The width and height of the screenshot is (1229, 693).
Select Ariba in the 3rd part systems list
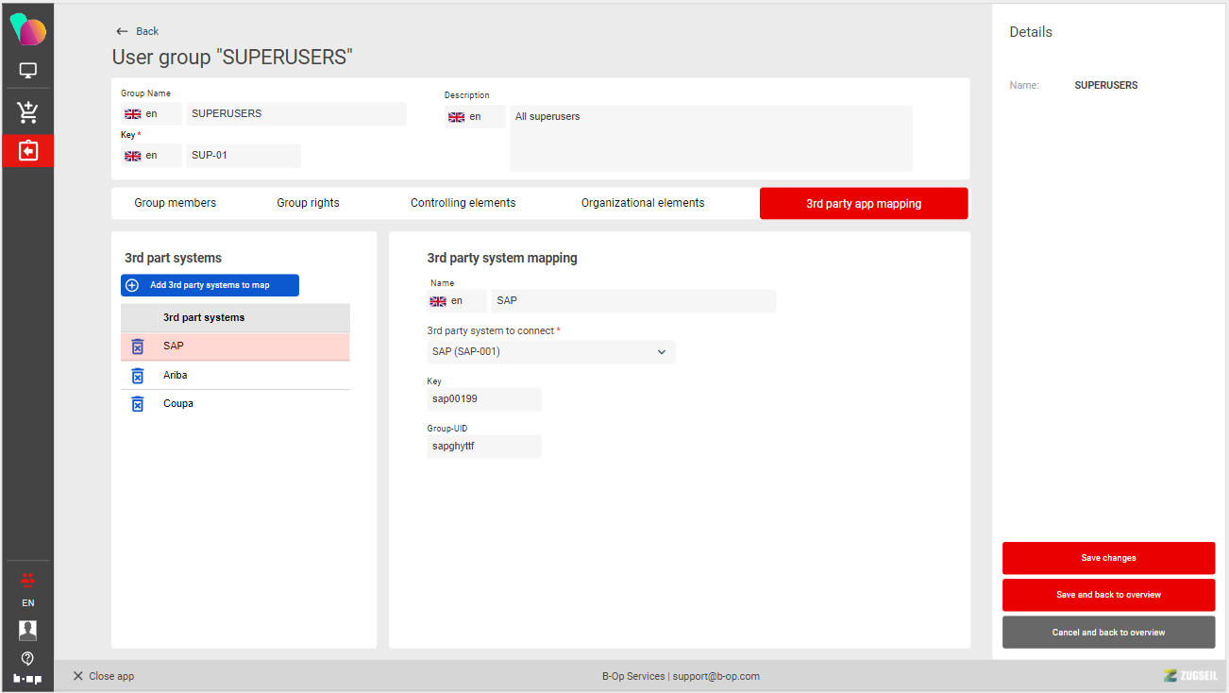pos(176,376)
